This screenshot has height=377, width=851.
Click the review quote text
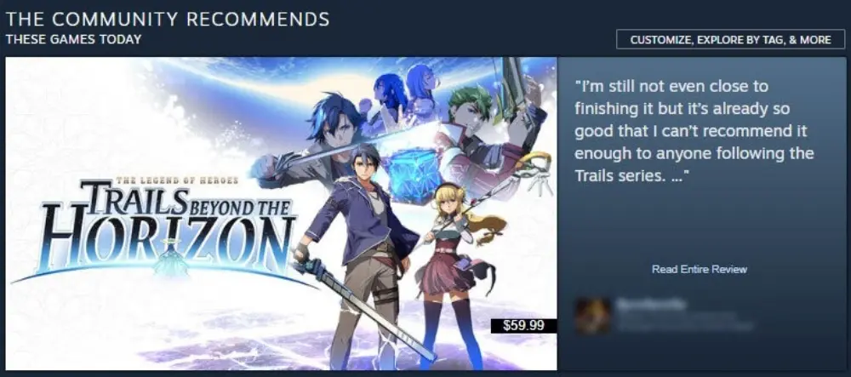click(x=694, y=131)
